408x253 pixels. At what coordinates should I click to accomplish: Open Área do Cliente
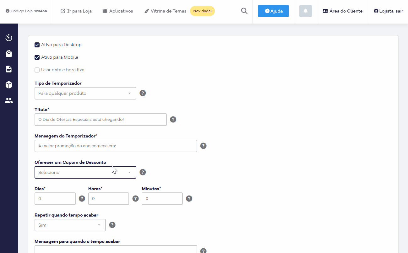pos(343,11)
